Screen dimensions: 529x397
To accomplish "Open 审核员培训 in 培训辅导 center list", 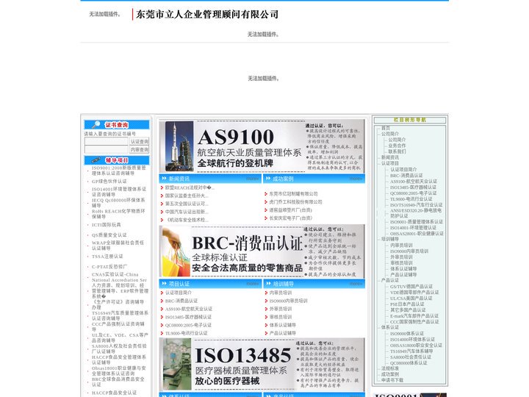I will [x=281, y=317].
